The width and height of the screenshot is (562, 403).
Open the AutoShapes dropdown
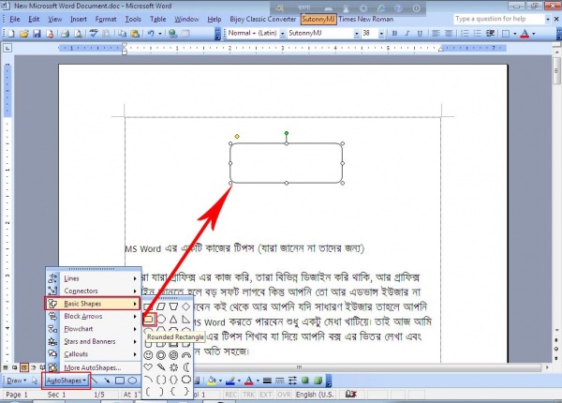point(67,381)
